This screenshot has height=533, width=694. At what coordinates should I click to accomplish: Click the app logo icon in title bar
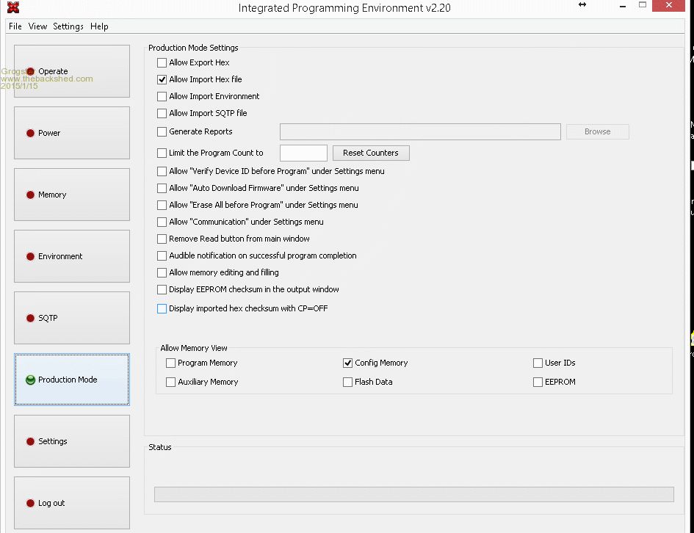tap(12, 8)
